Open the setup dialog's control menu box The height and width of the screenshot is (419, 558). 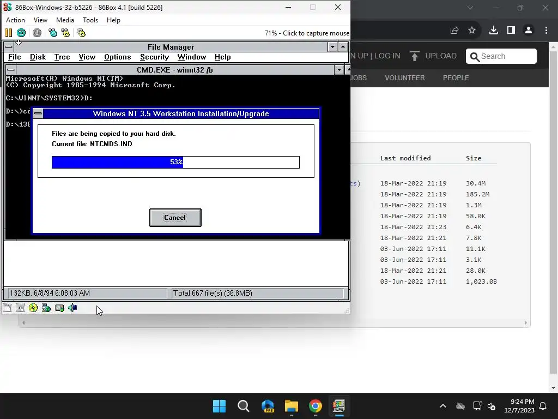click(38, 113)
